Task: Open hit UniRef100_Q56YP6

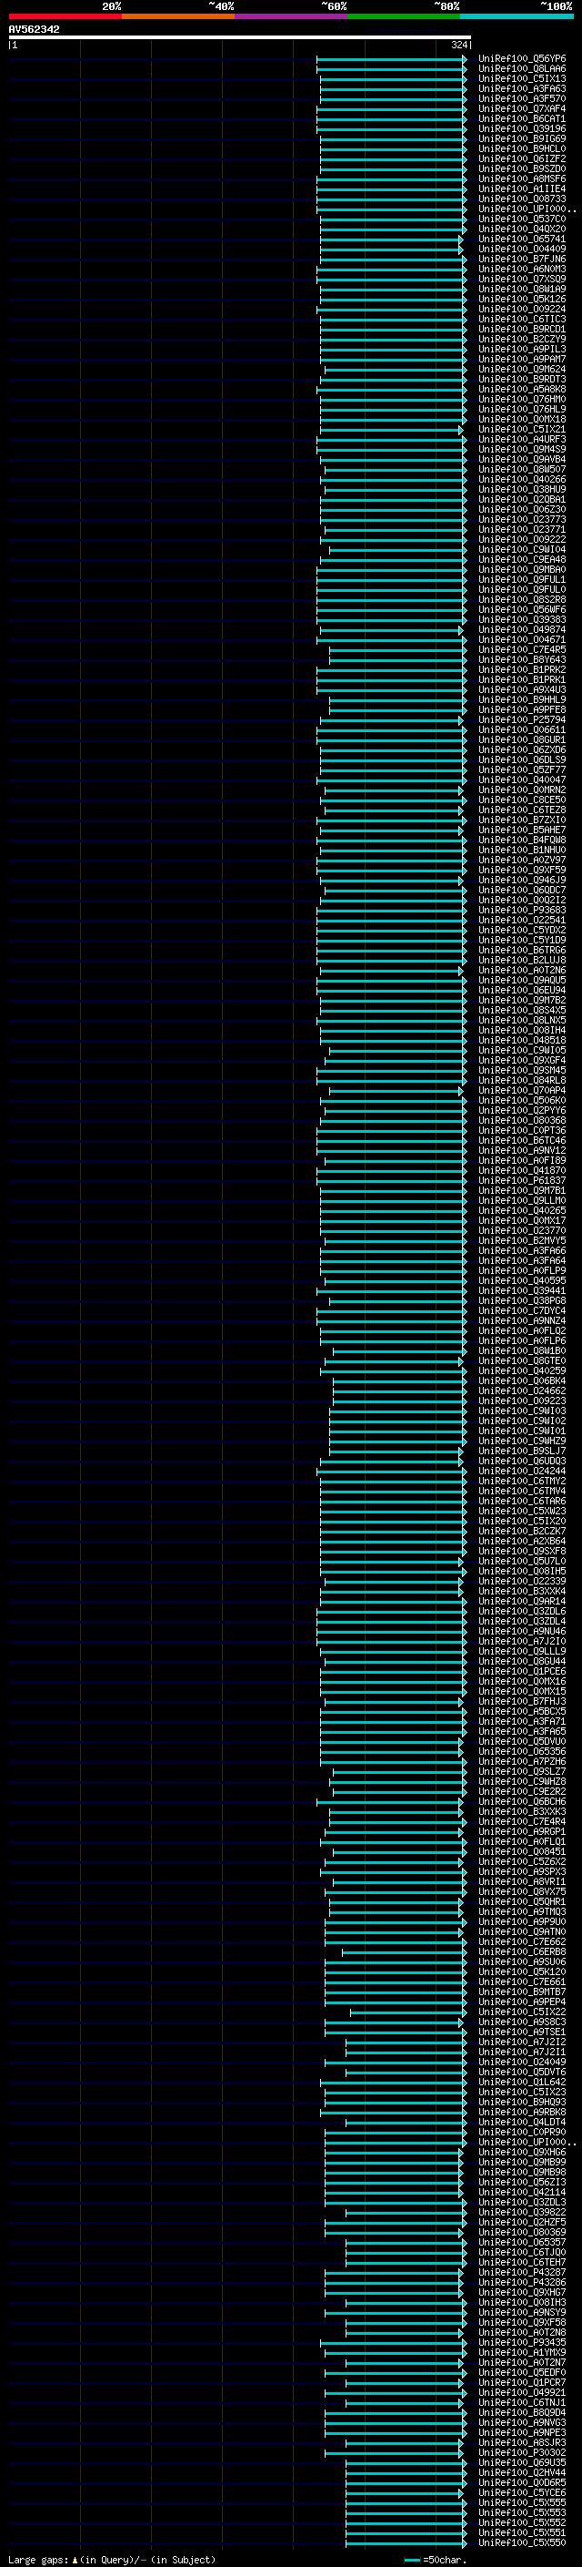Action: [x=522, y=59]
